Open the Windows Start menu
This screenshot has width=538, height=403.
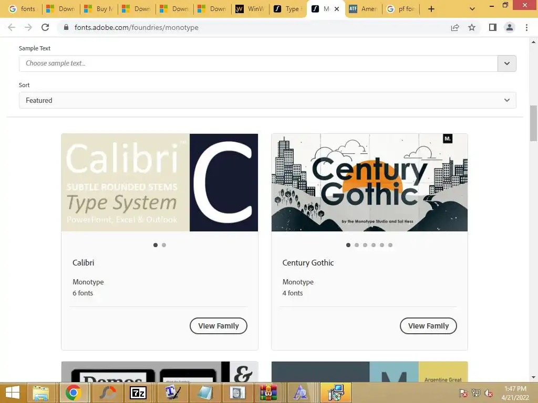(13, 393)
